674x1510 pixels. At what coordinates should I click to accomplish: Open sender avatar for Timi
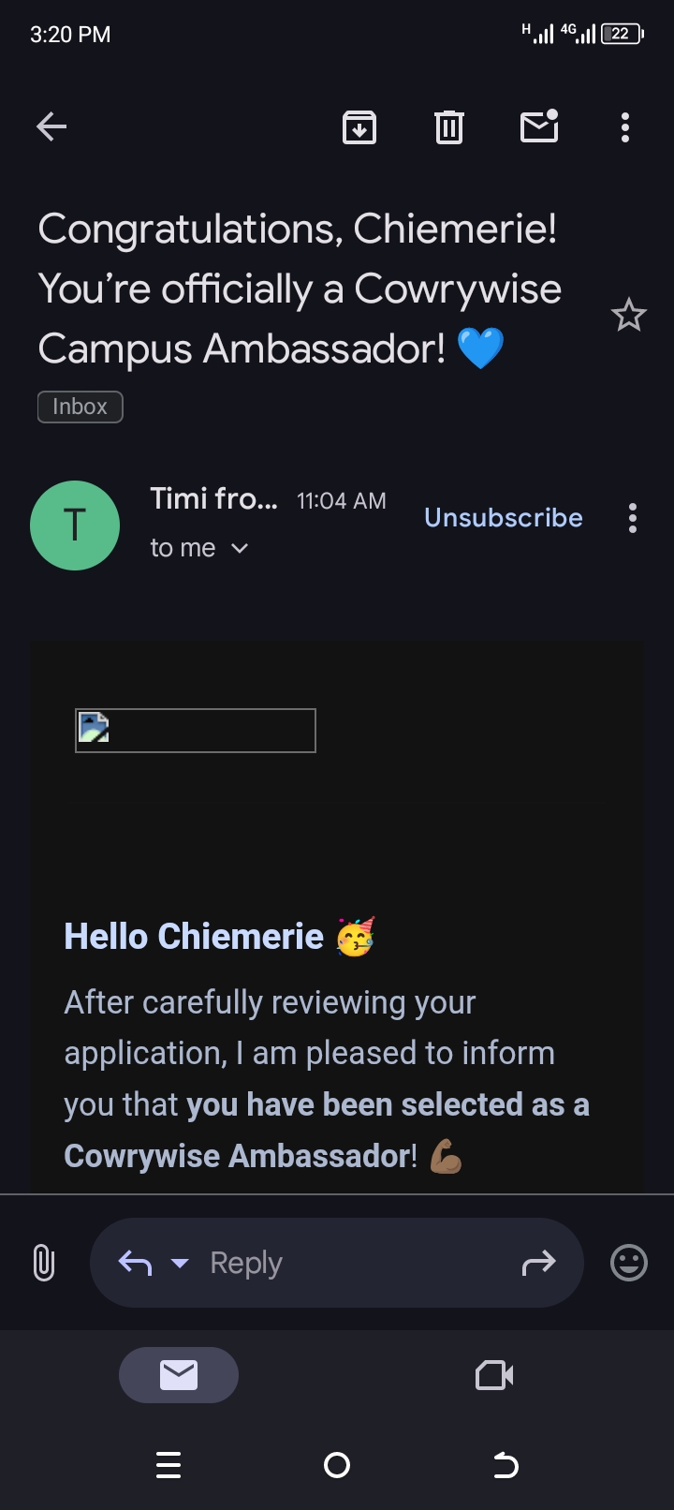(75, 526)
